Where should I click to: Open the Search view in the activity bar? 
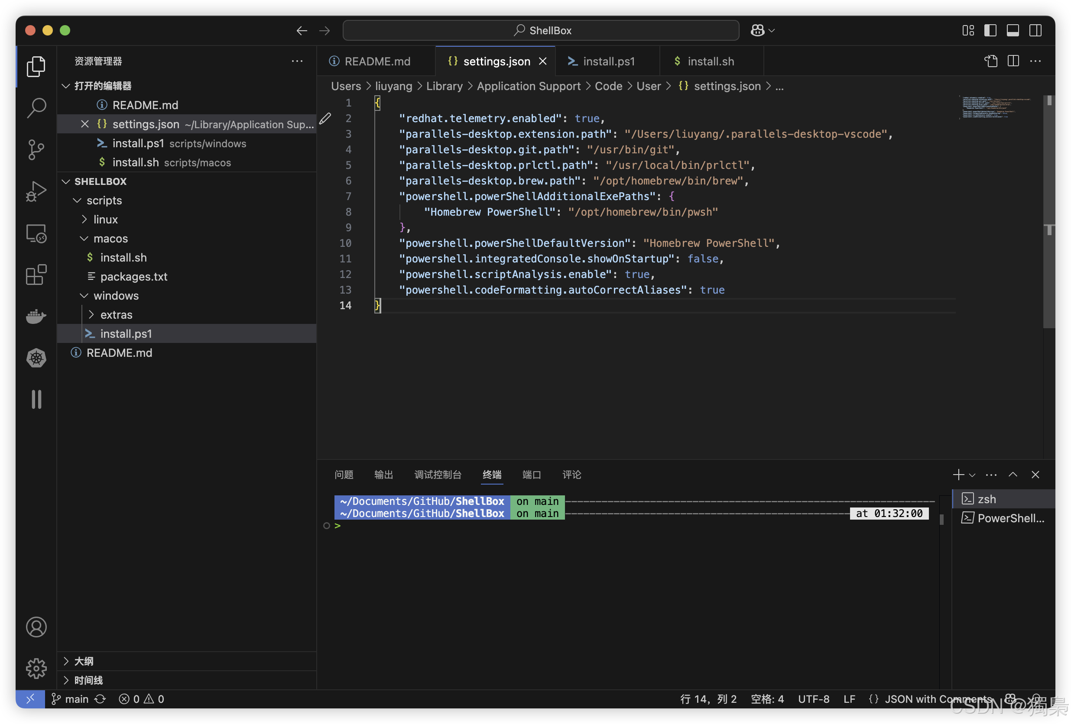[x=36, y=107]
